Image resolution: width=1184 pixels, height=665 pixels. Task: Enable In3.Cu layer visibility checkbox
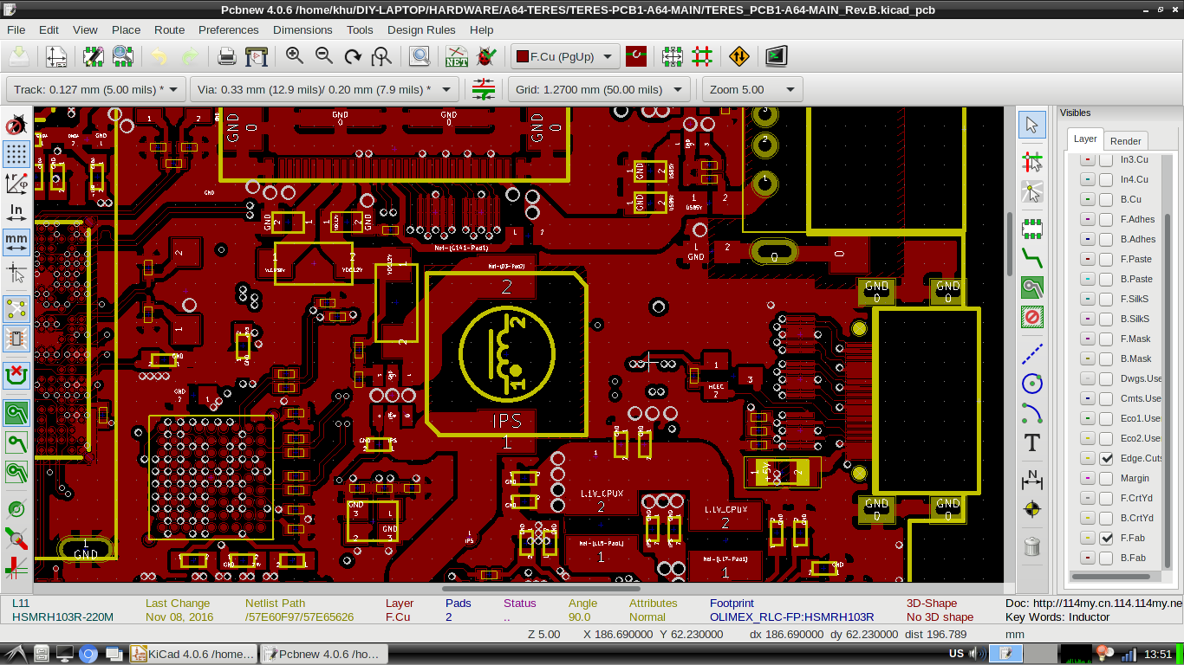click(x=1106, y=159)
